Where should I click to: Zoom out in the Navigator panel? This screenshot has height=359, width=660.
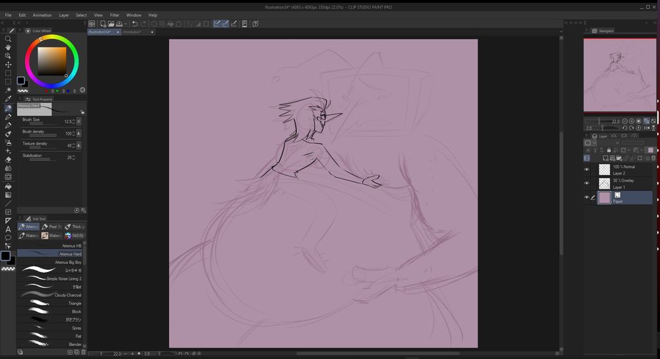point(625,121)
